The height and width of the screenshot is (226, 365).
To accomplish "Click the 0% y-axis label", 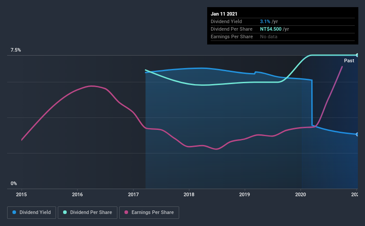I will 14,184.
